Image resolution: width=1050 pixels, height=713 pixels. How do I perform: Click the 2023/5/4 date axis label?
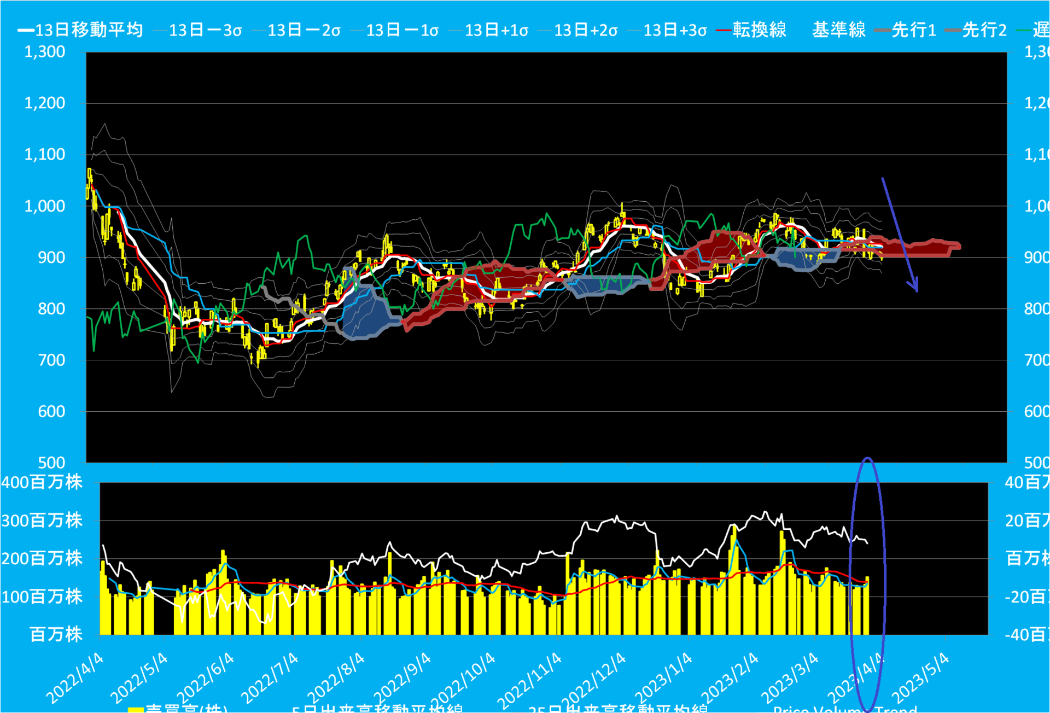pos(921,678)
